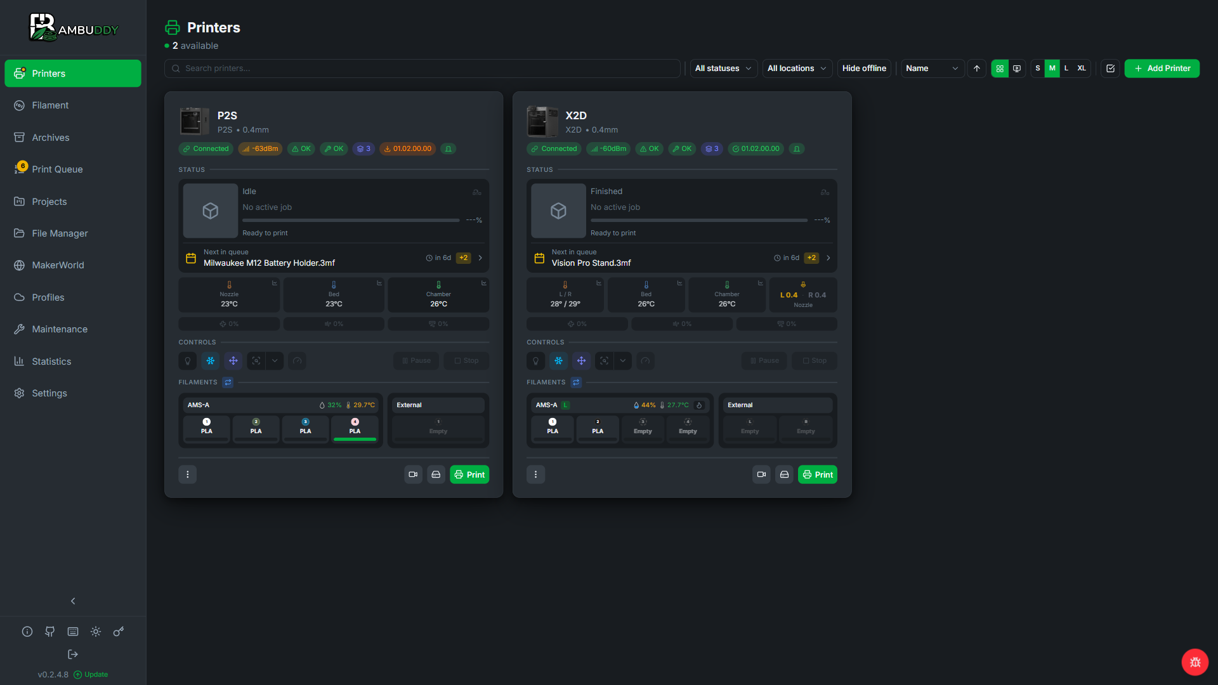
Task: Select the XL card size option
Action: tap(1082, 68)
